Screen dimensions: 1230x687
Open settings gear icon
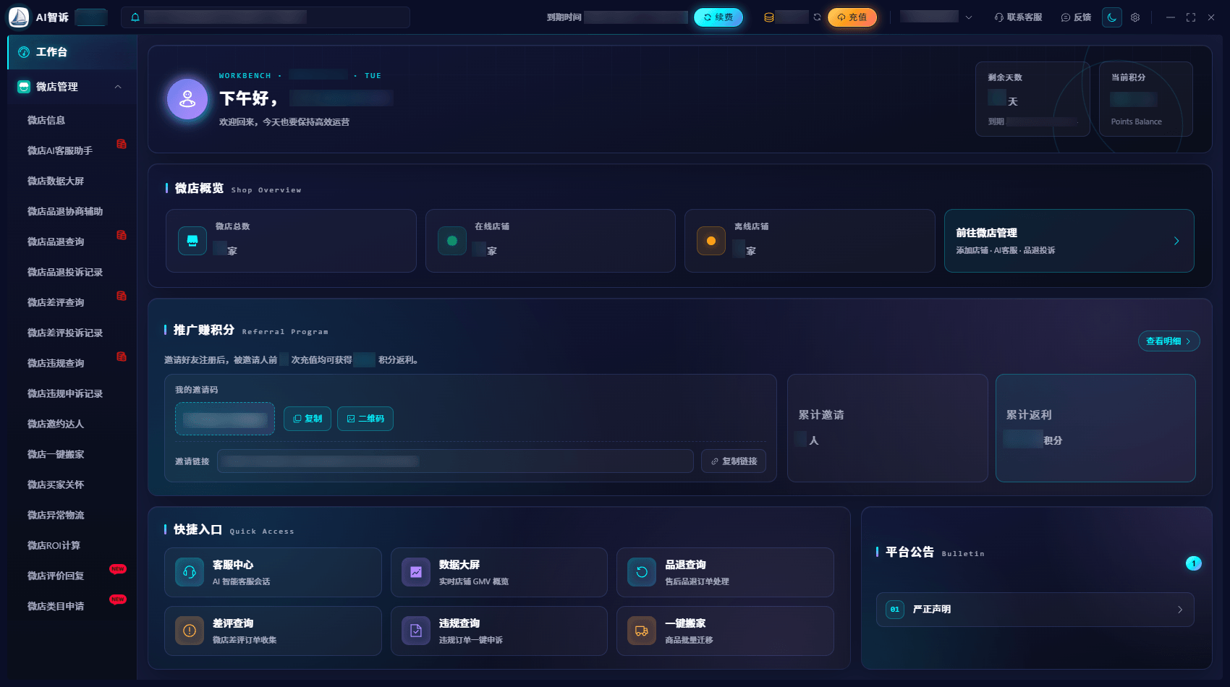pyautogui.click(x=1135, y=17)
